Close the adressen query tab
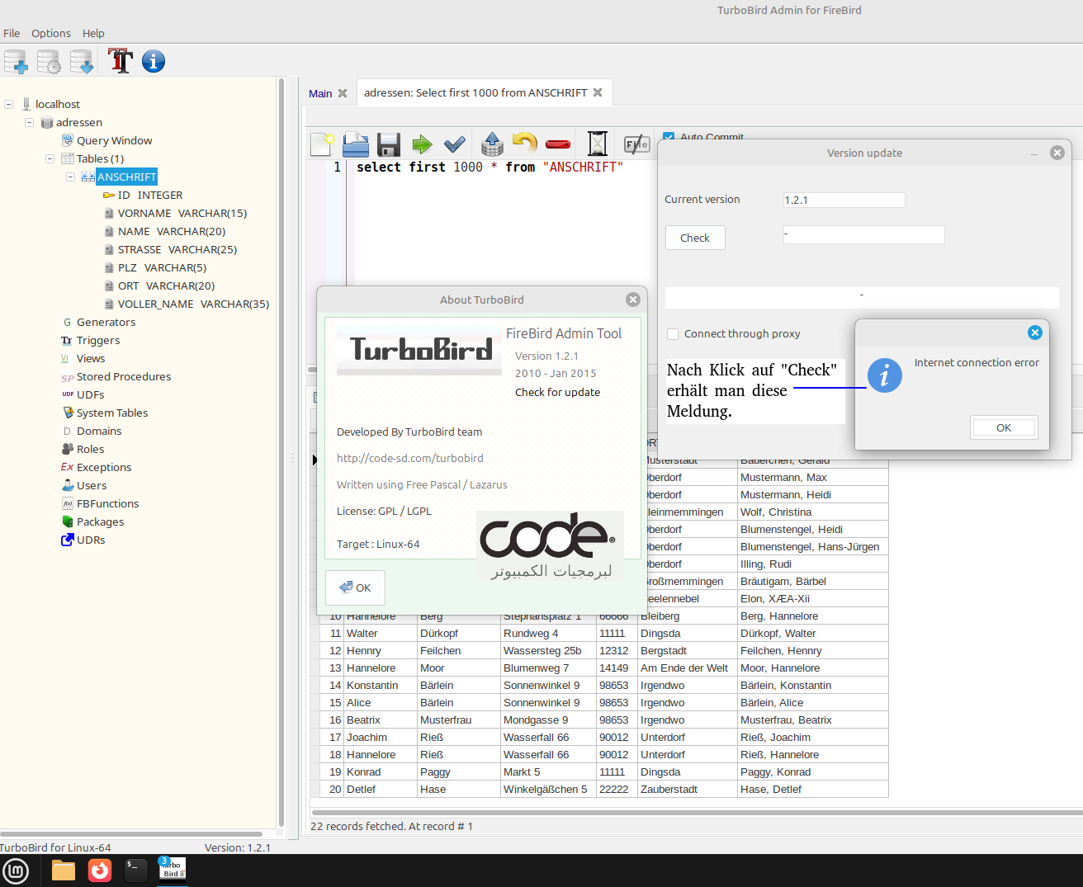1083x887 pixels. [598, 93]
